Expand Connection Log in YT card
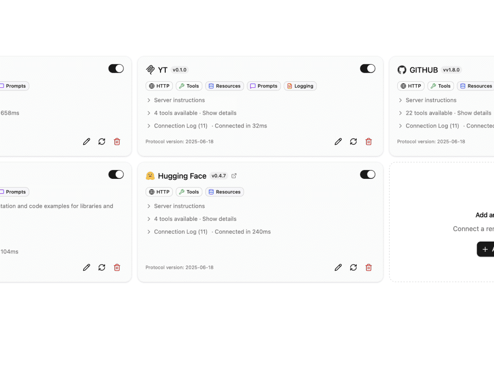 pyautogui.click(x=177, y=126)
